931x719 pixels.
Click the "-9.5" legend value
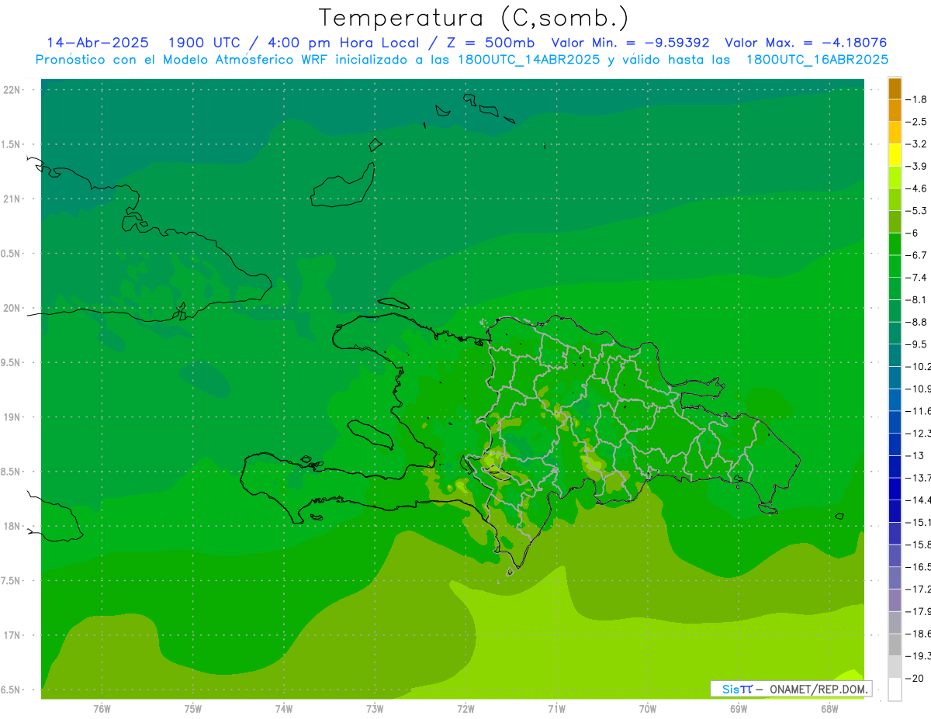coord(916,344)
